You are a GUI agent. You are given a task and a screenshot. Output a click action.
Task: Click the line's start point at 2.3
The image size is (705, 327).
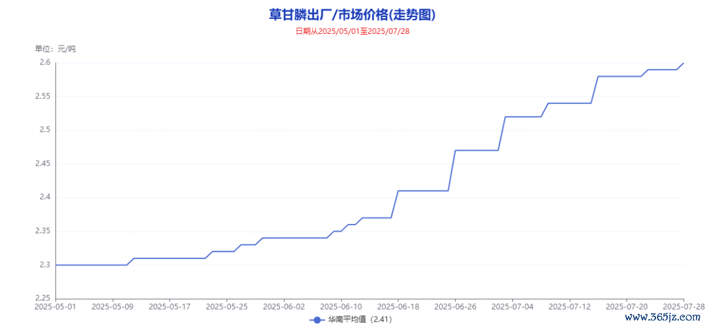pyautogui.click(x=55, y=265)
